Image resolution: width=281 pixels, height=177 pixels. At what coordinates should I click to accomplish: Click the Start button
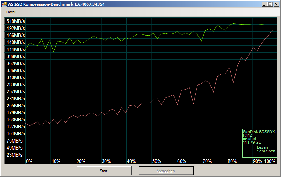click(104, 171)
